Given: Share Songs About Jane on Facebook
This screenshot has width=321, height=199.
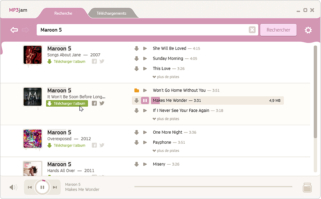Looking at the screenshot, I should click(x=94, y=61).
